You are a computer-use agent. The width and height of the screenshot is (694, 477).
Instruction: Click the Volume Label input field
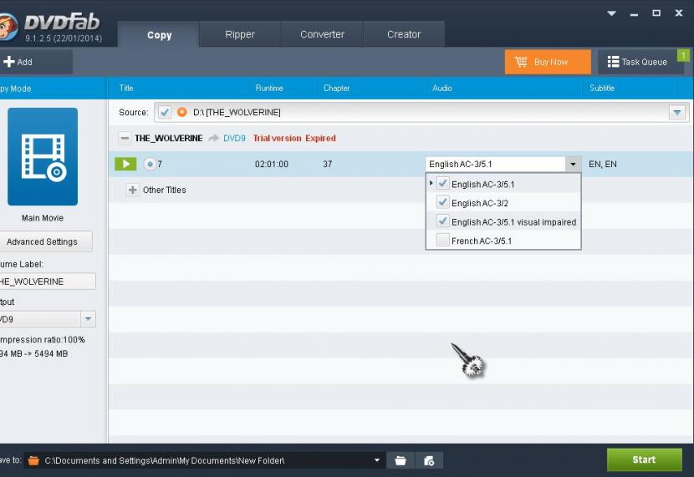point(48,282)
